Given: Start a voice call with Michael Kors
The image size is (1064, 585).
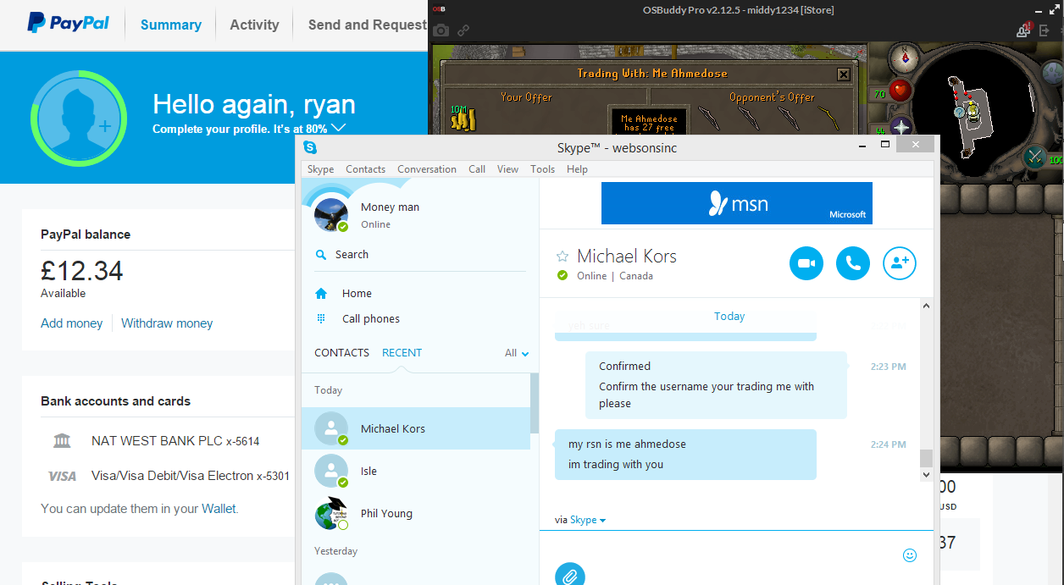Looking at the screenshot, I should [x=853, y=263].
